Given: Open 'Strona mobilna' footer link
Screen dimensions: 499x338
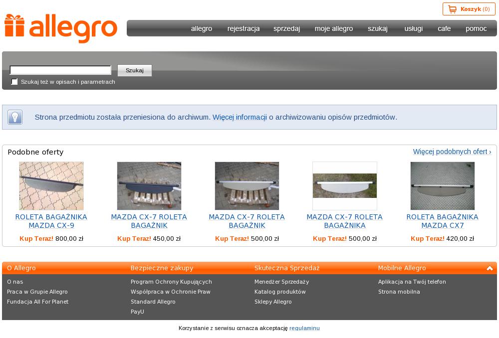Looking at the screenshot, I should [x=399, y=292].
